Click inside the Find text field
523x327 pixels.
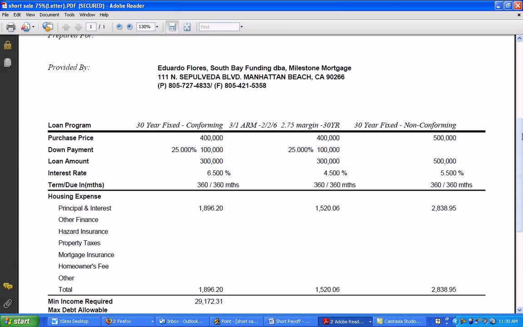[x=219, y=27]
